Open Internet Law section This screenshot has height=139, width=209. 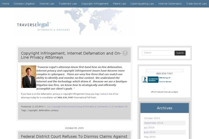(47, 4)
